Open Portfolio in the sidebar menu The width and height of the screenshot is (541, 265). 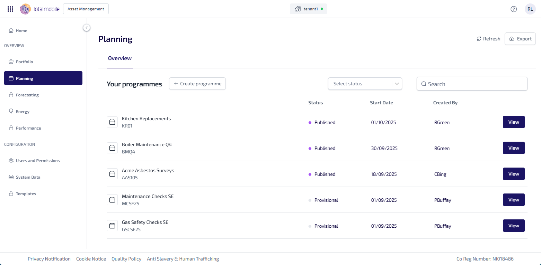(x=24, y=62)
